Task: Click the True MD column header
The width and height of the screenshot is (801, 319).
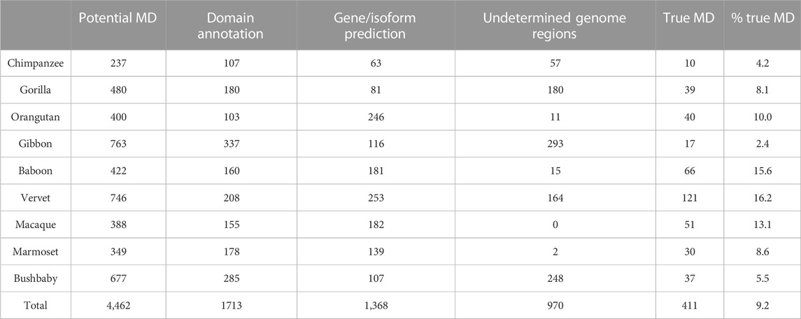Action: (688, 19)
